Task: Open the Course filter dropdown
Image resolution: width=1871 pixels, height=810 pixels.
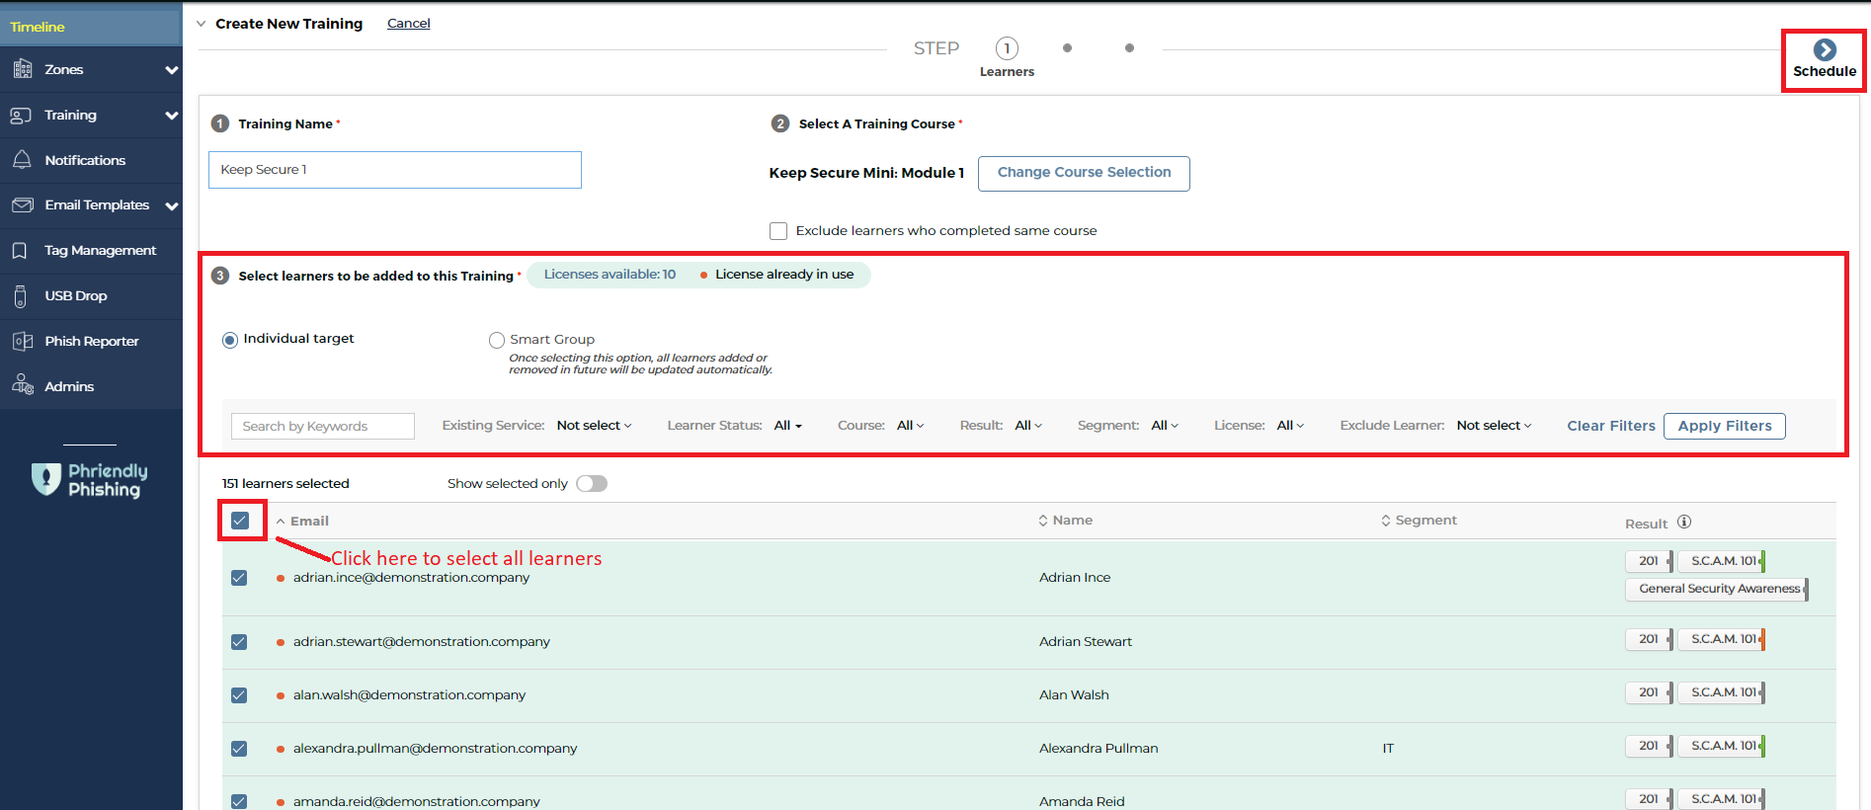Action: [x=910, y=426]
